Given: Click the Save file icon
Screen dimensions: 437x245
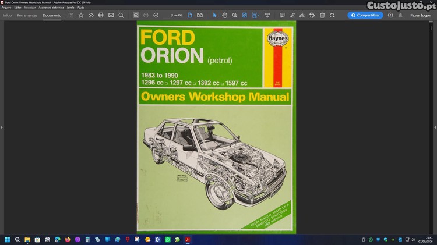Looking at the screenshot, I should tap(71, 15).
